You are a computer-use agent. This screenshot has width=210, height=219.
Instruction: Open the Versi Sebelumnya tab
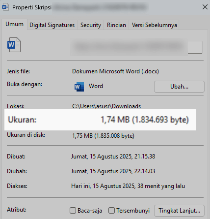tap(154, 25)
